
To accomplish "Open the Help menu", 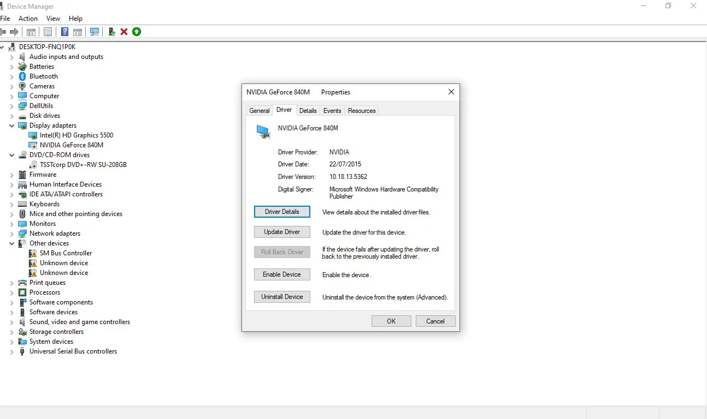I will [x=75, y=19].
